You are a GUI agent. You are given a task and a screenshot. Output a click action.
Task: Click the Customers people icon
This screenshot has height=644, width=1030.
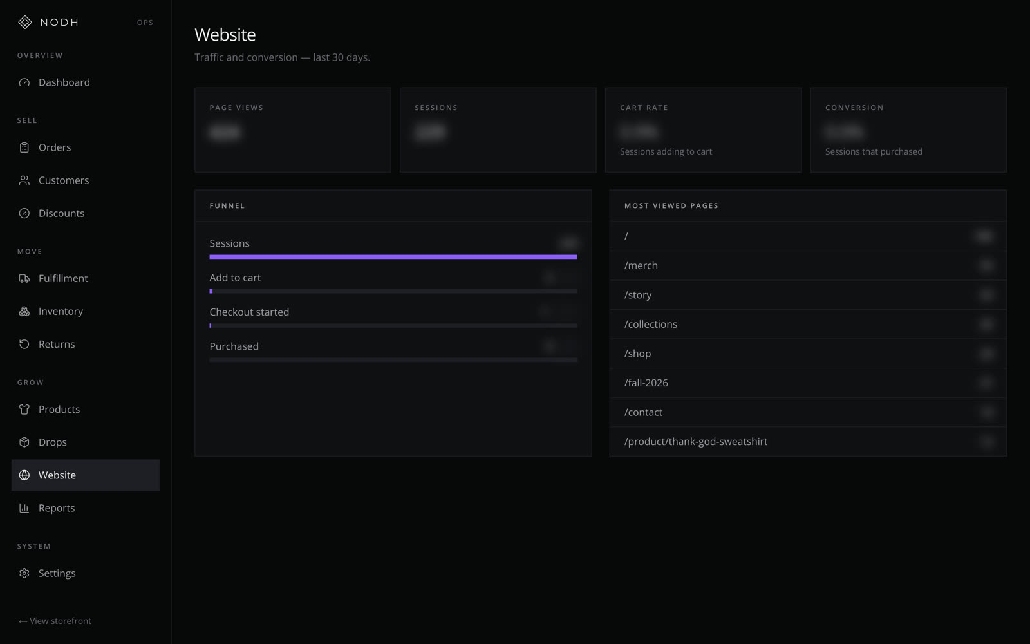24,180
